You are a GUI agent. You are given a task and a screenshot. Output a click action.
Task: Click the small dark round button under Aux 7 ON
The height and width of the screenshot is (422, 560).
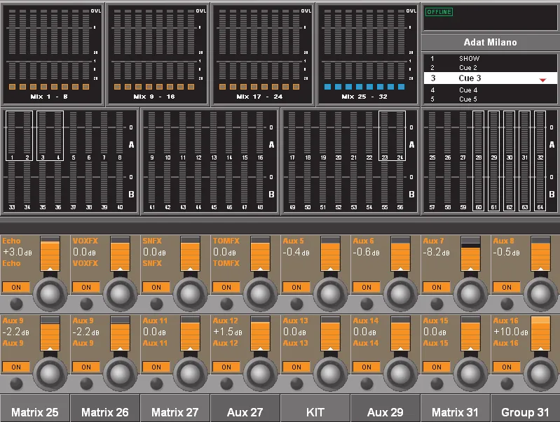437,304
